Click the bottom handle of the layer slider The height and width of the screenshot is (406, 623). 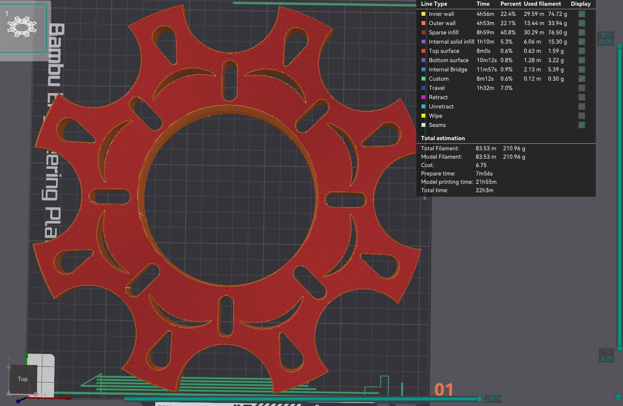(x=619, y=348)
